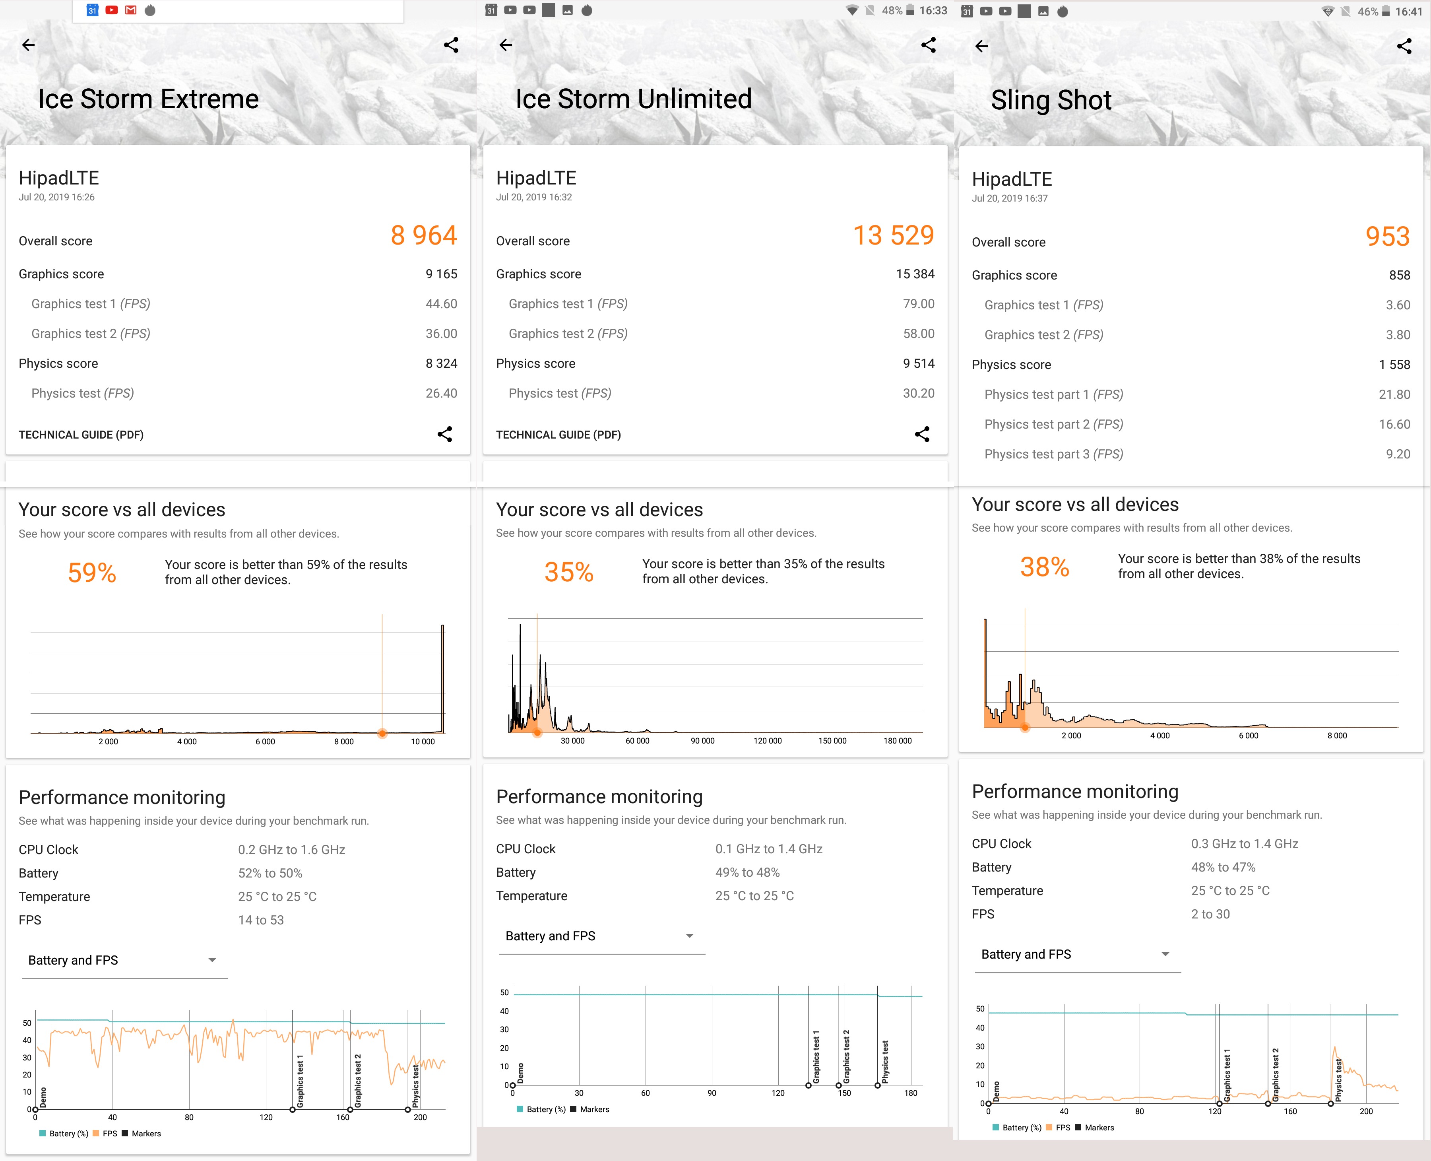The image size is (1431, 1161).
Task: Click Demo marker in Ice Storm Extreme chart
Action: [x=35, y=1109]
